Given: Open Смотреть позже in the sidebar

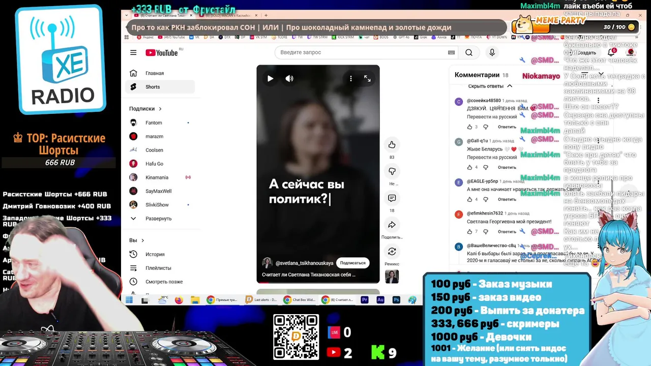Looking at the screenshot, I should click(160, 282).
